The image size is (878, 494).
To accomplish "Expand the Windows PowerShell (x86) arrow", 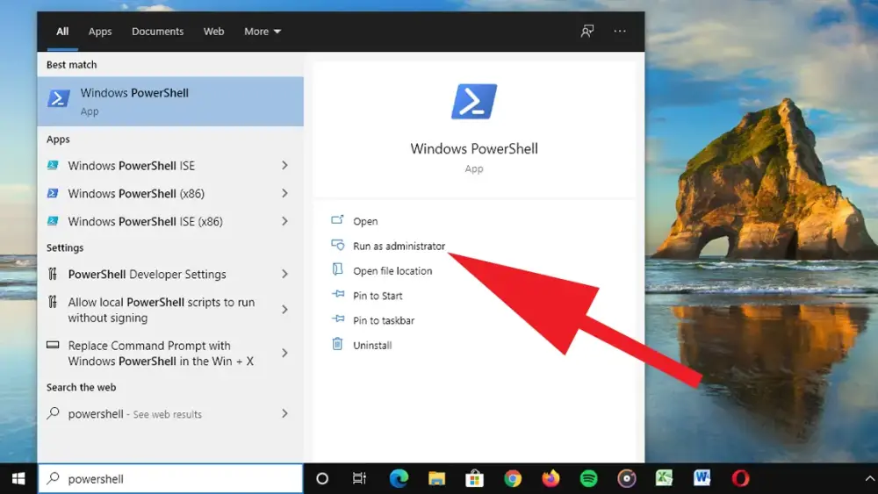I will (x=284, y=194).
